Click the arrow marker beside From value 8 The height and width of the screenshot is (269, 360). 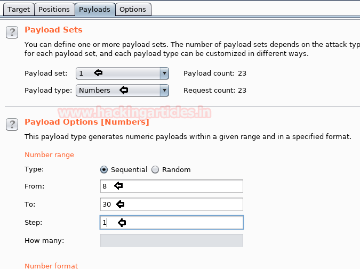tap(118, 186)
